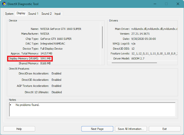Click the Chip Type value GeForce GTX 1660 SUPER
184x135 pixels.
[56, 39]
